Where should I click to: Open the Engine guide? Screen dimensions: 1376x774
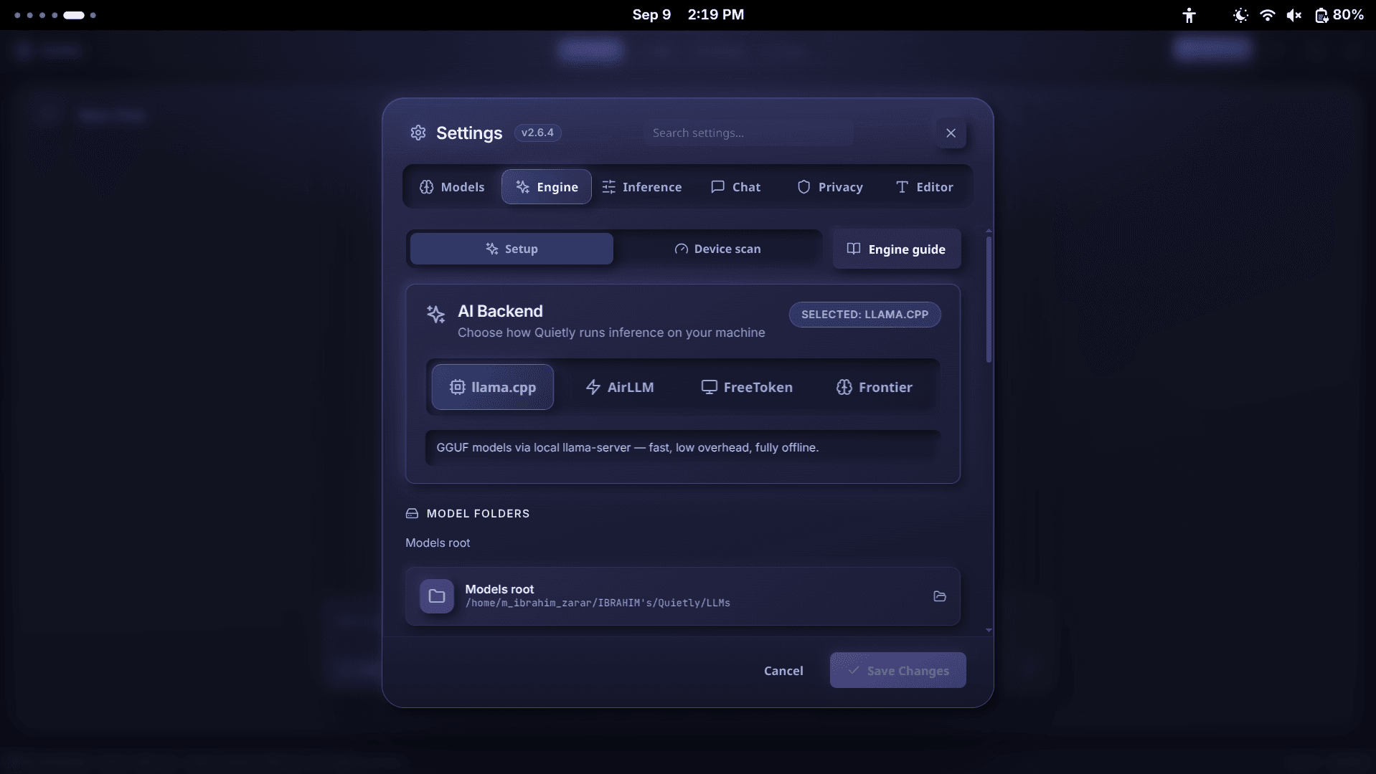tap(897, 249)
